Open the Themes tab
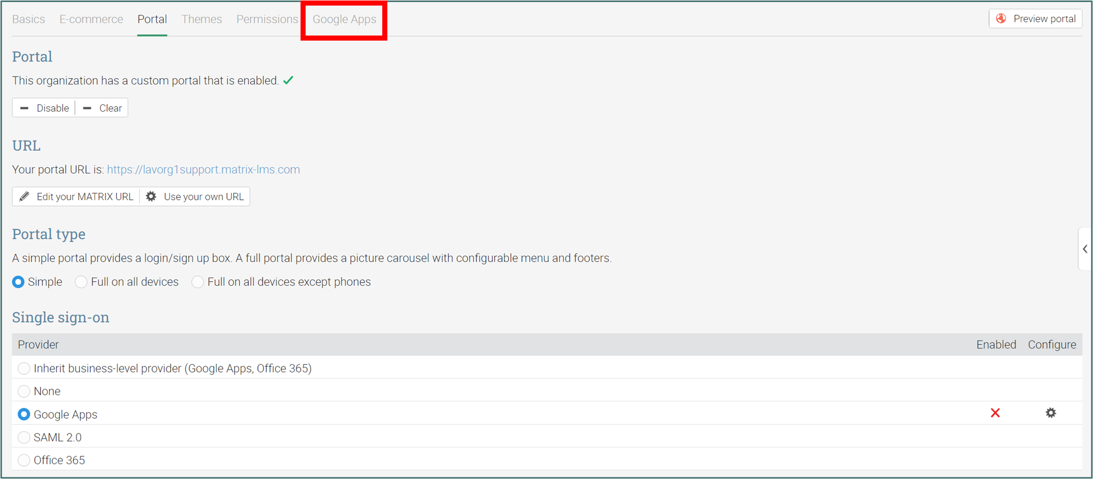1093x479 pixels. pos(202,19)
